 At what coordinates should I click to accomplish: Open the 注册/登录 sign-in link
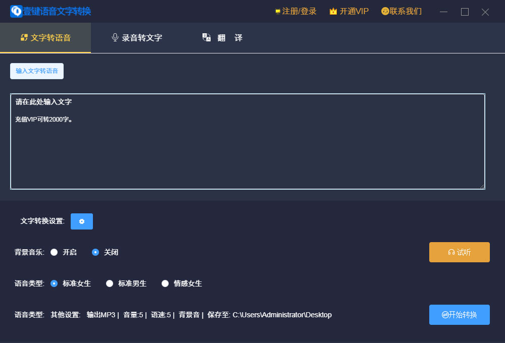point(299,11)
